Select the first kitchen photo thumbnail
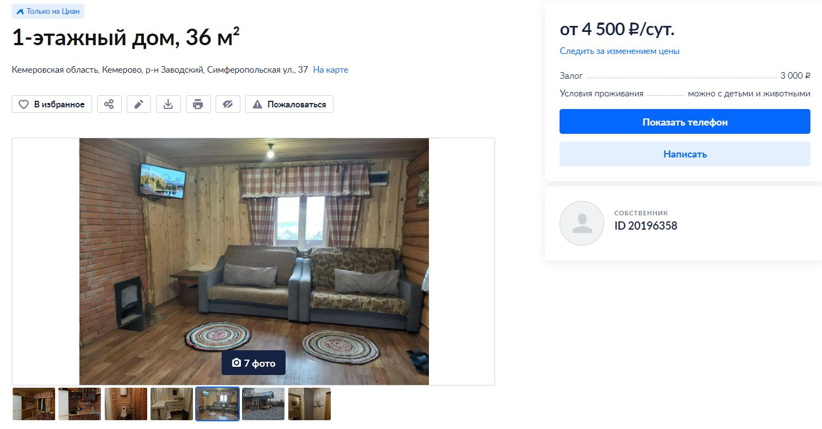The image size is (822, 429). (34, 404)
